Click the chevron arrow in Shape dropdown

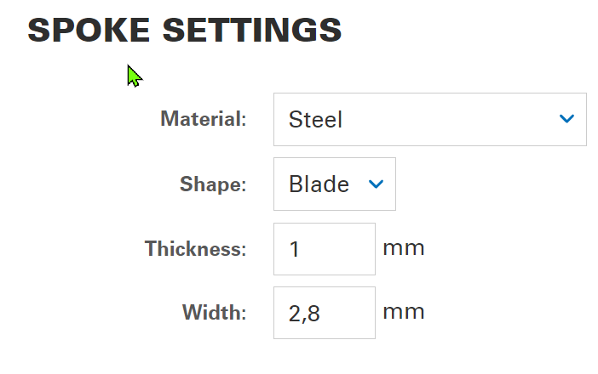coord(376,184)
